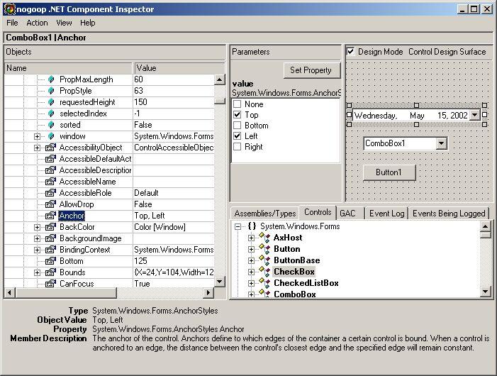Expand the CheckedListBox type node
Screen dimensions: 497x376
pyautogui.click(x=251, y=283)
